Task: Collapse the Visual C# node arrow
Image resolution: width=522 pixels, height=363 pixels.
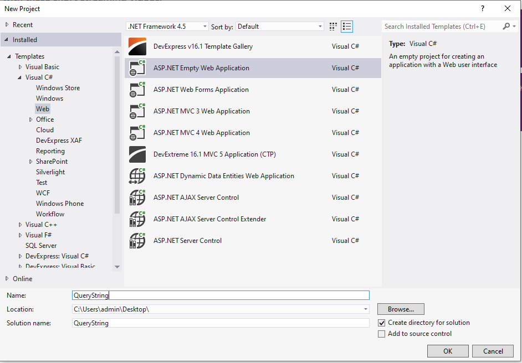Action: coord(20,77)
